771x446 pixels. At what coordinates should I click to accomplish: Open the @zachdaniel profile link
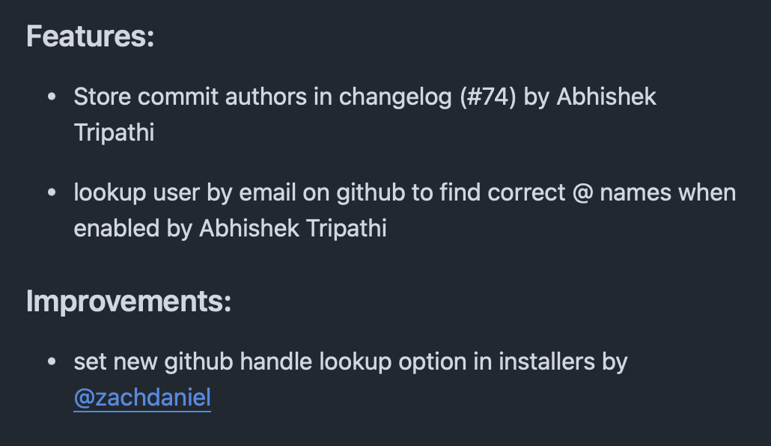142,397
